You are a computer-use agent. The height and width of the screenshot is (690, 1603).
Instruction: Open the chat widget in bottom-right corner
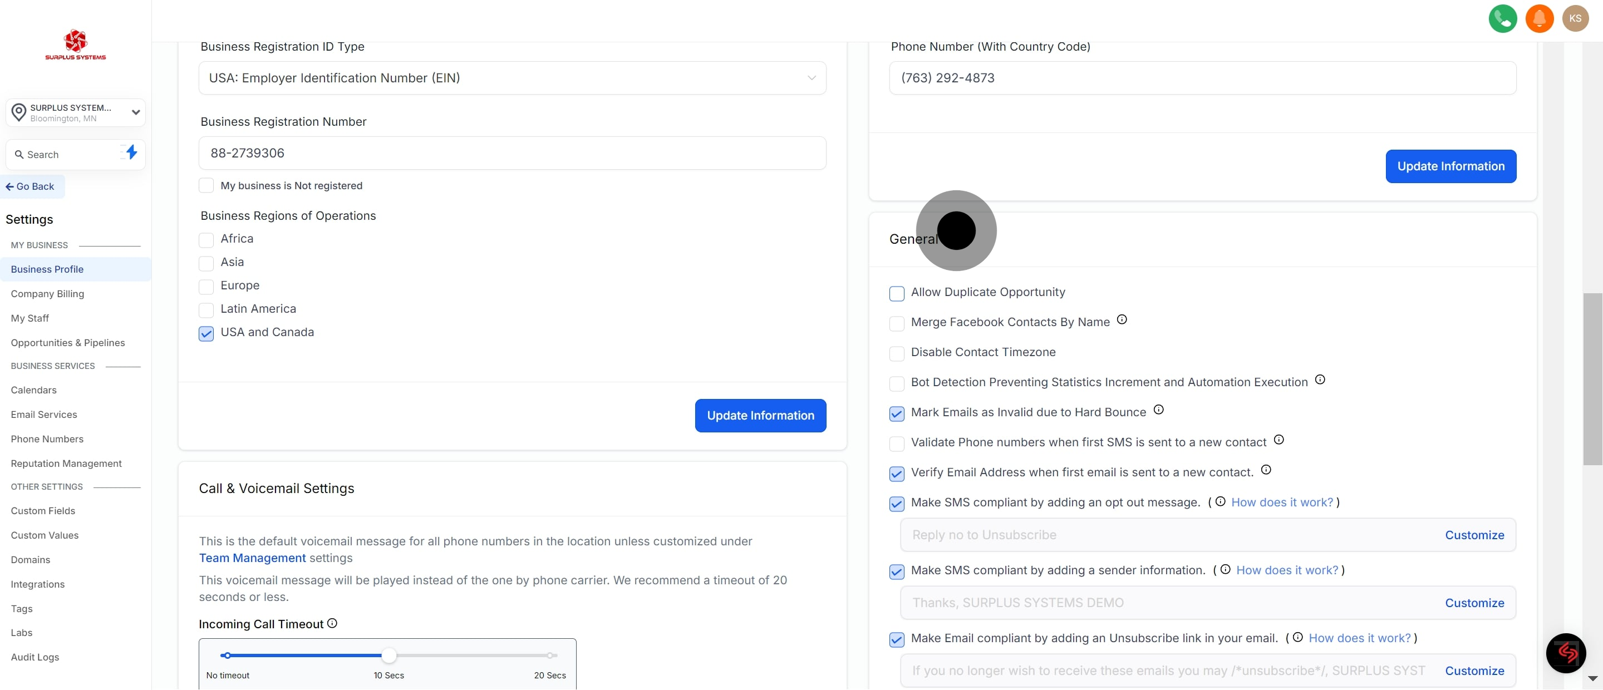tap(1566, 653)
